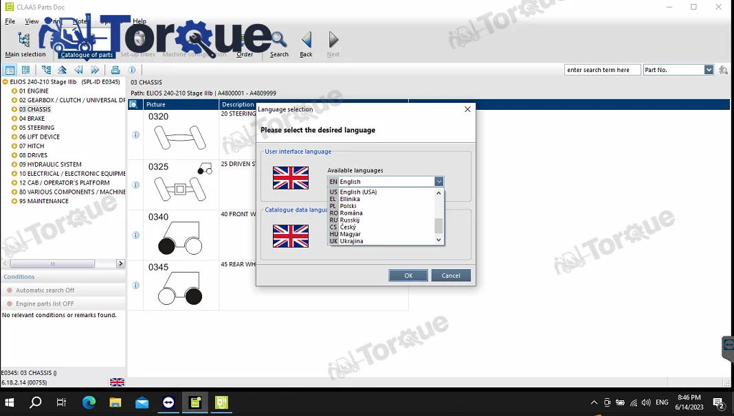Expand the 01 ENGINE tree node
The height and width of the screenshot is (416, 734).
tap(14, 91)
